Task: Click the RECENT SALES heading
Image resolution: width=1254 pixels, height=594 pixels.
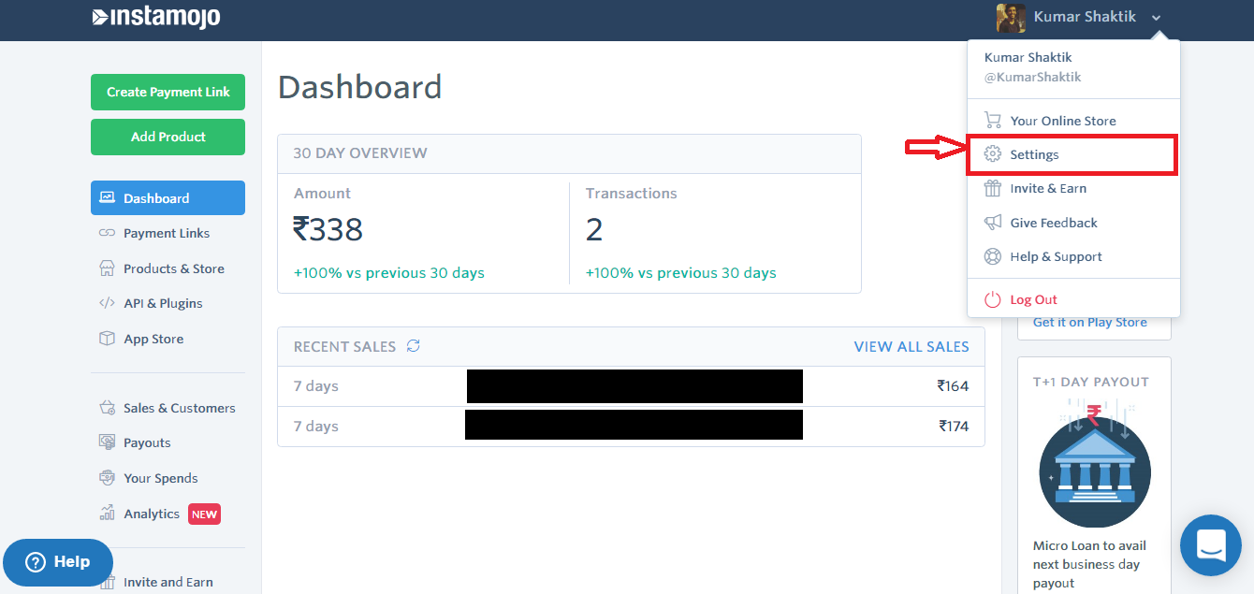Action: pyautogui.click(x=344, y=346)
